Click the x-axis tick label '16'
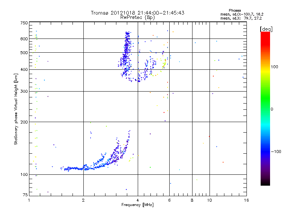290x218 pixels. (246, 200)
